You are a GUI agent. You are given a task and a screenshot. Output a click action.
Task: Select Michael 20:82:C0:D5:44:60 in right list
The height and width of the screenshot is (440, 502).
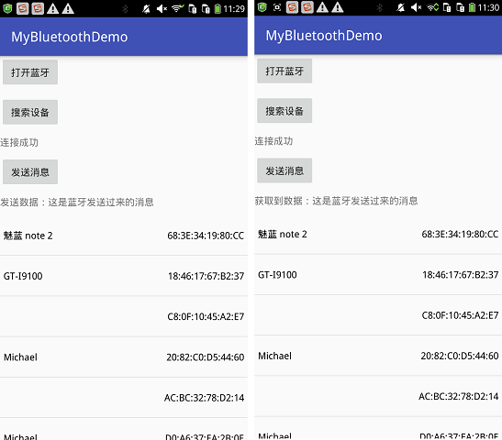point(378,356)
